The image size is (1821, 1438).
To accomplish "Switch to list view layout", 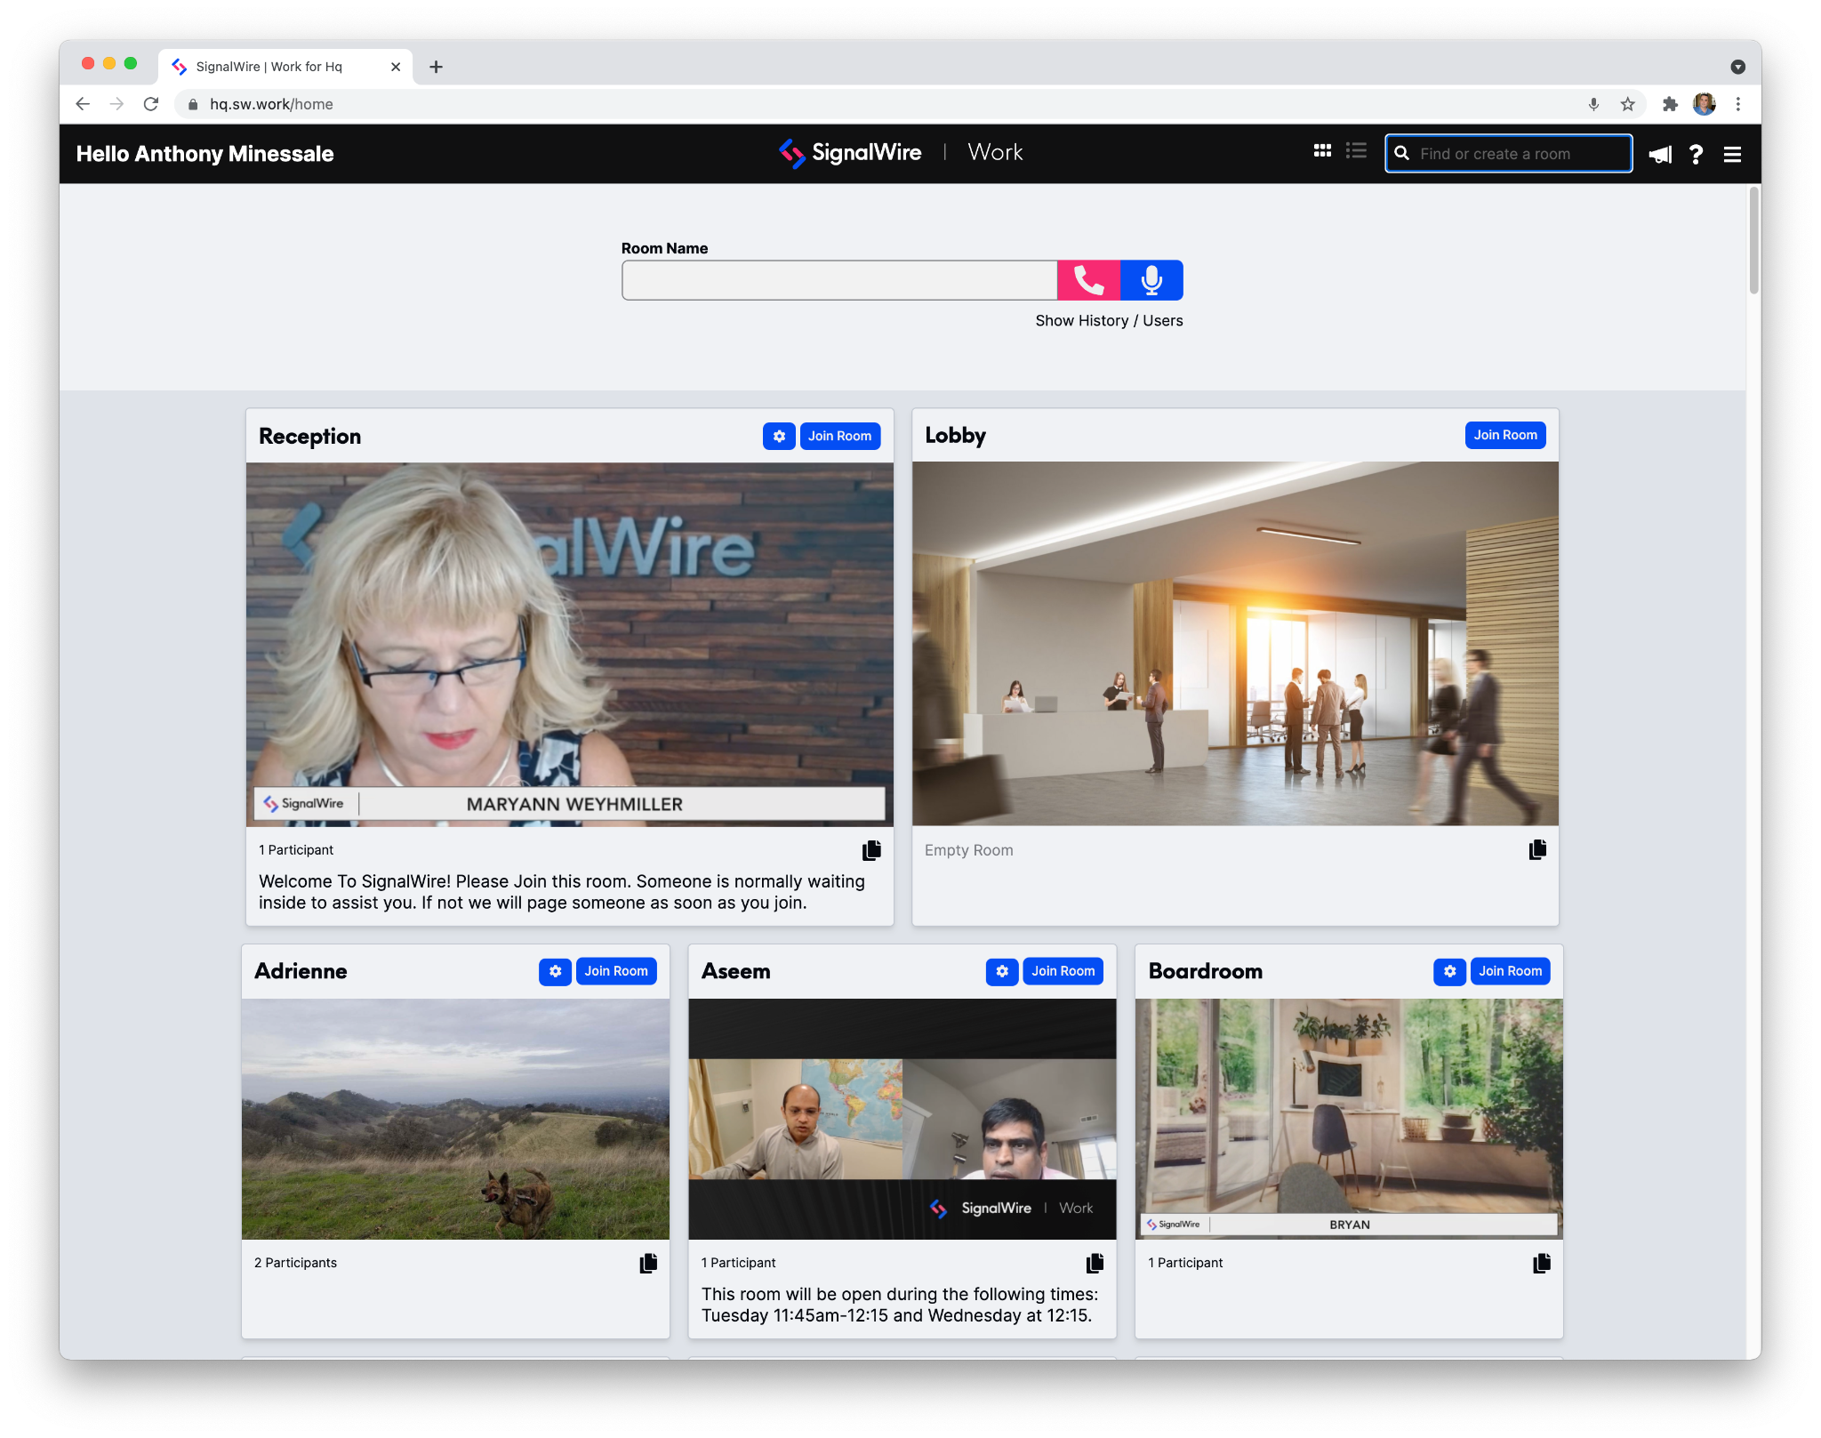I will [1356, 152].
